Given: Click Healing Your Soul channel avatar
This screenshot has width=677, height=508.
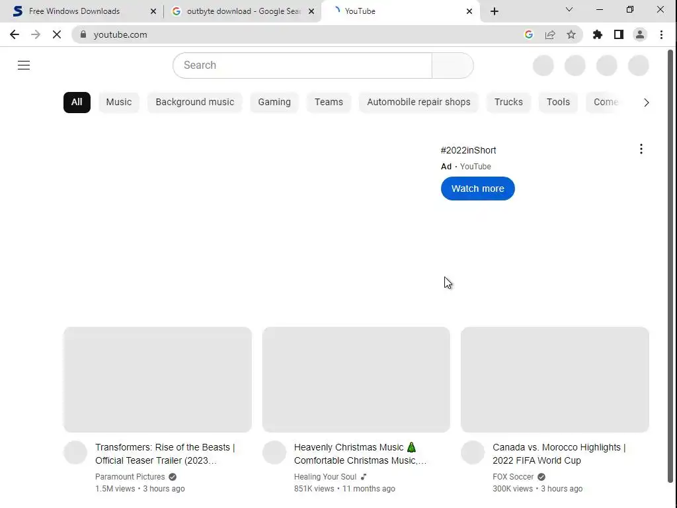Looking at the screenshot, I should pyautogui.click(x=274, y=452).
